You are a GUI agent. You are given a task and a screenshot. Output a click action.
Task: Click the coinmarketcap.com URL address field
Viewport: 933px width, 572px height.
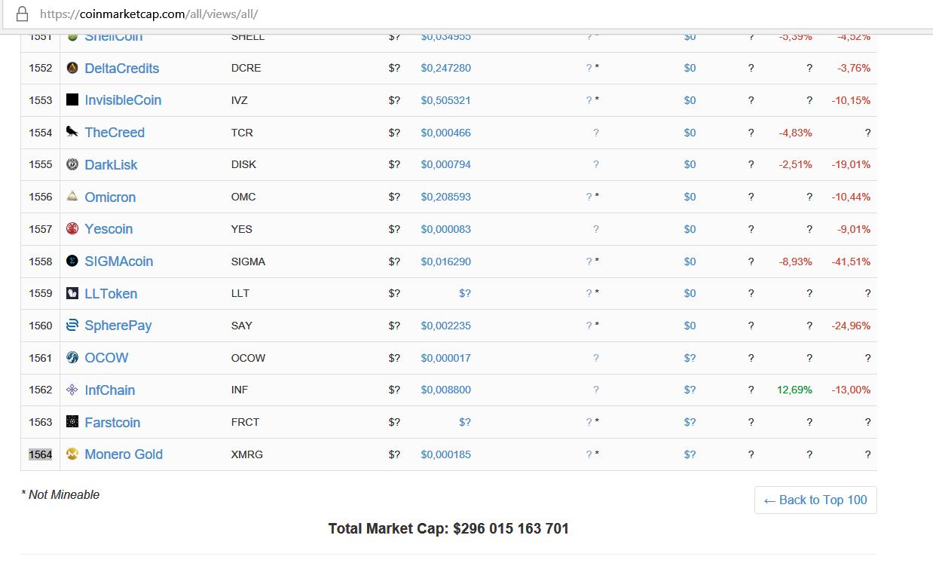click(301, 14)
